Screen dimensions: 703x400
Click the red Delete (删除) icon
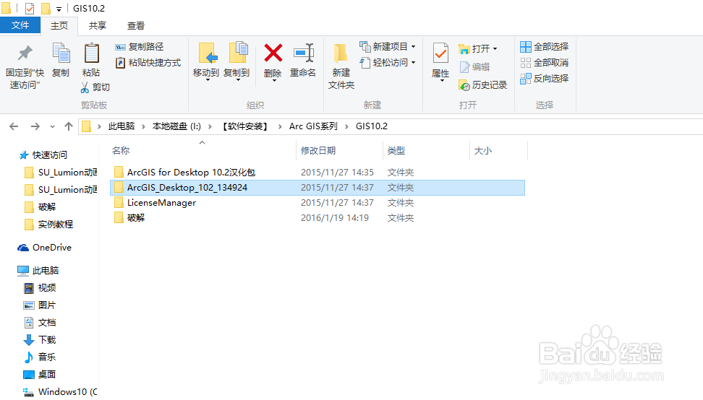[x=273, y=53]
